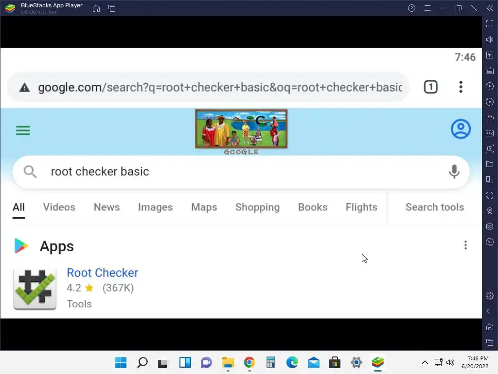This screenshot has width=498, height=374.
Task: Open the set location pin icon in sidebar
Action: pos(490,211)
